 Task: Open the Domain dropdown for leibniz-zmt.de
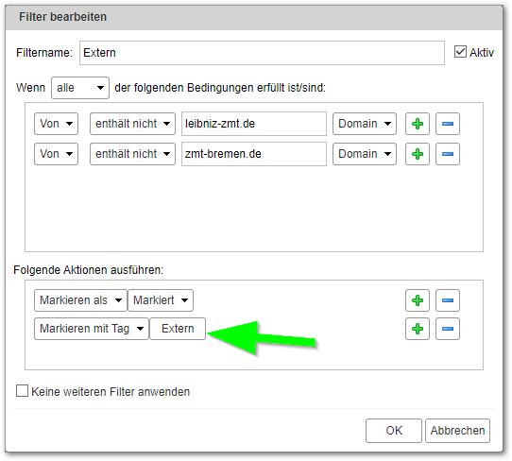[365, 124]
